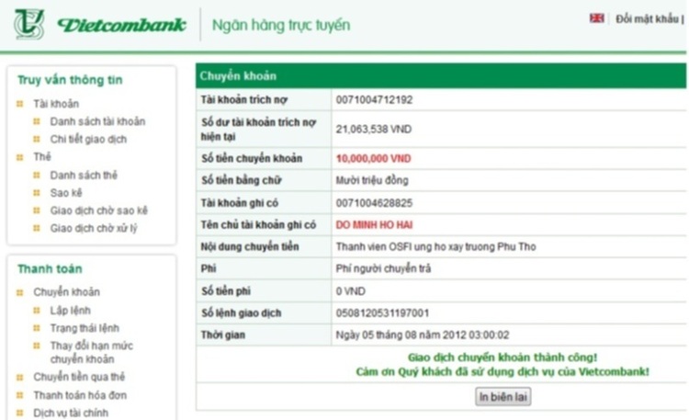Click the Thanh toán panel heading

point(50,268)
